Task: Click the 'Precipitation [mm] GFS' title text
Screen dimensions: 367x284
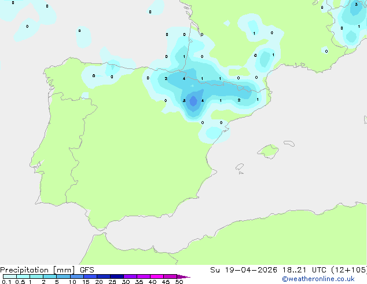Action: [x=47, y=270]
